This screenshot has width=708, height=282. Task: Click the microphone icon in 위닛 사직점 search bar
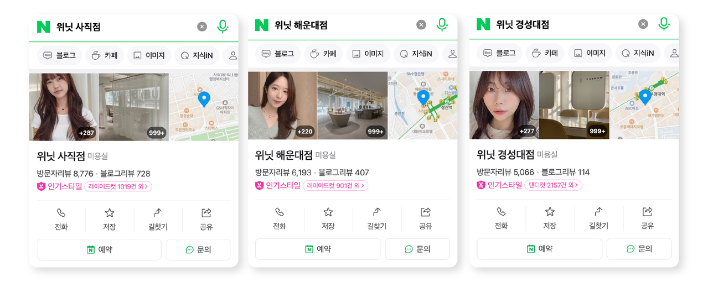(x=223, y=26)
